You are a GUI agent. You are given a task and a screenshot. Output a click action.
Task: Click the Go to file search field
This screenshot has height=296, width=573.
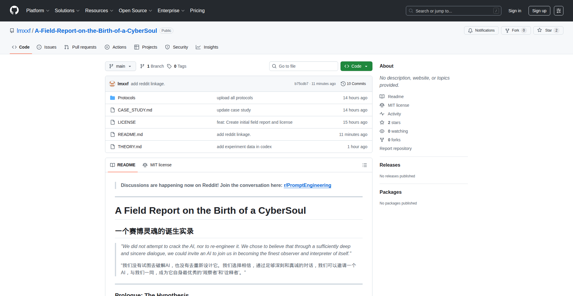[x=304, y=66]
